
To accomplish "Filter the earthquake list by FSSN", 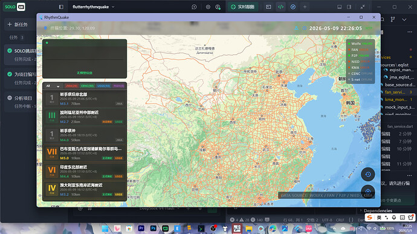I will point(118,86).
